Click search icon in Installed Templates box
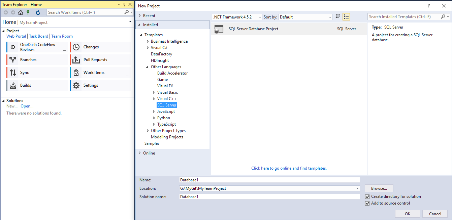Image resolution: width=452 pixels, height=220 pixels. click(x=443, y=17)
